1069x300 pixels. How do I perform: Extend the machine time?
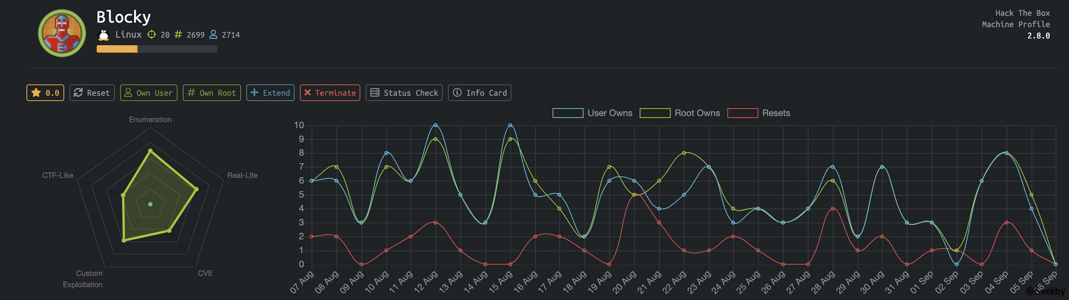pyautogui.click(x=270, y=93)
